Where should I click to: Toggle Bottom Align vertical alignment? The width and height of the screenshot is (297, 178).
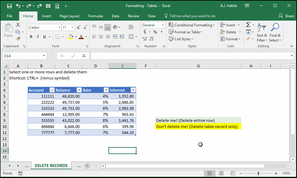point(108,28)
